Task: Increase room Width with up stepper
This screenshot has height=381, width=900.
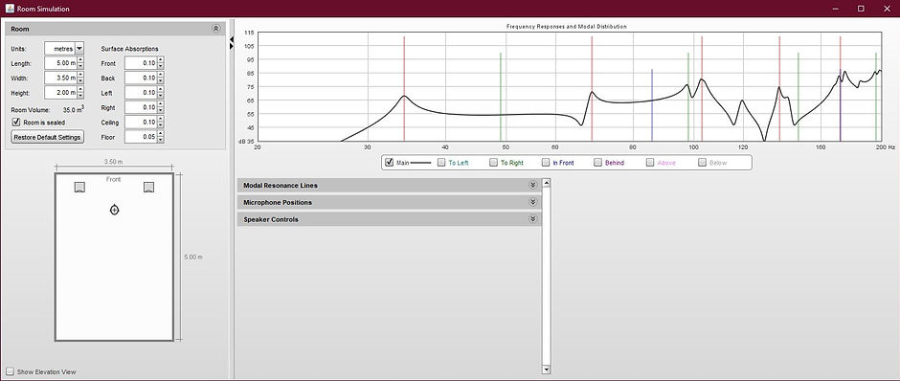Action: 79,75
